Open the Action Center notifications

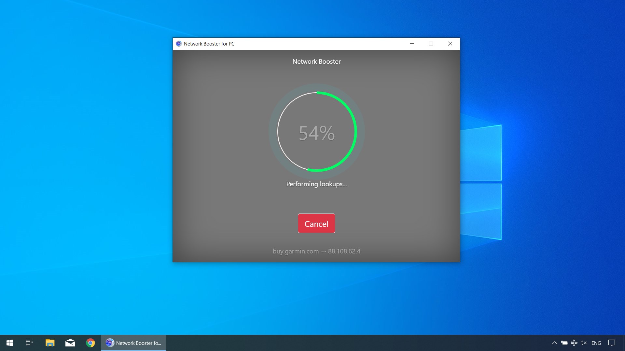point(612,343)
